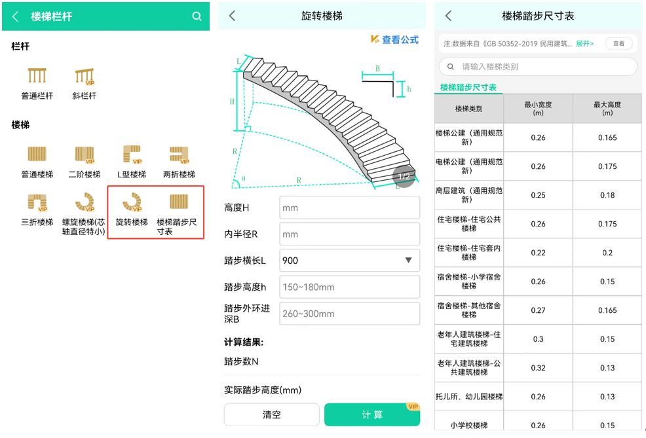The height and width of the screenshot is (438, 646).
Task: Open the 三折楼梯 stair tool
Action: pos(37,202)
